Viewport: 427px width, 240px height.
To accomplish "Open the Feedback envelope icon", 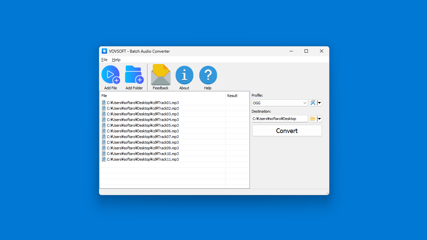I will click(x=160, y=75).
